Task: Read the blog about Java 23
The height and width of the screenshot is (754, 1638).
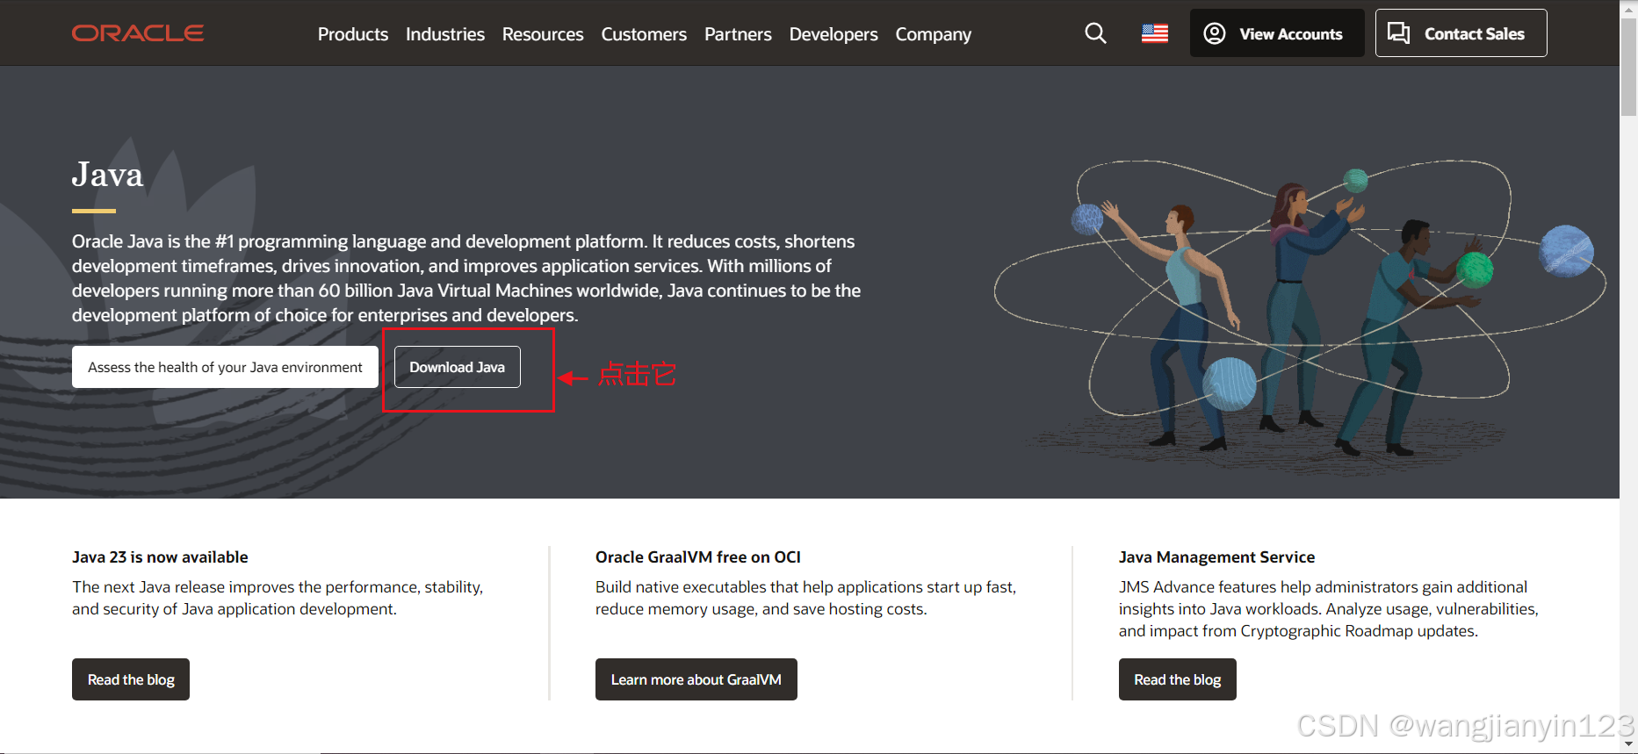Action: tap(131, 679)
